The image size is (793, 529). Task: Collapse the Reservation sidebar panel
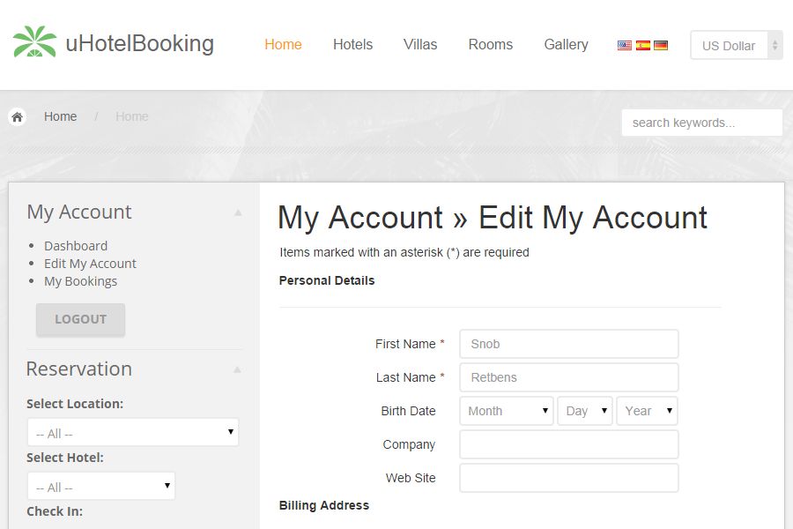tap(237, 369)
